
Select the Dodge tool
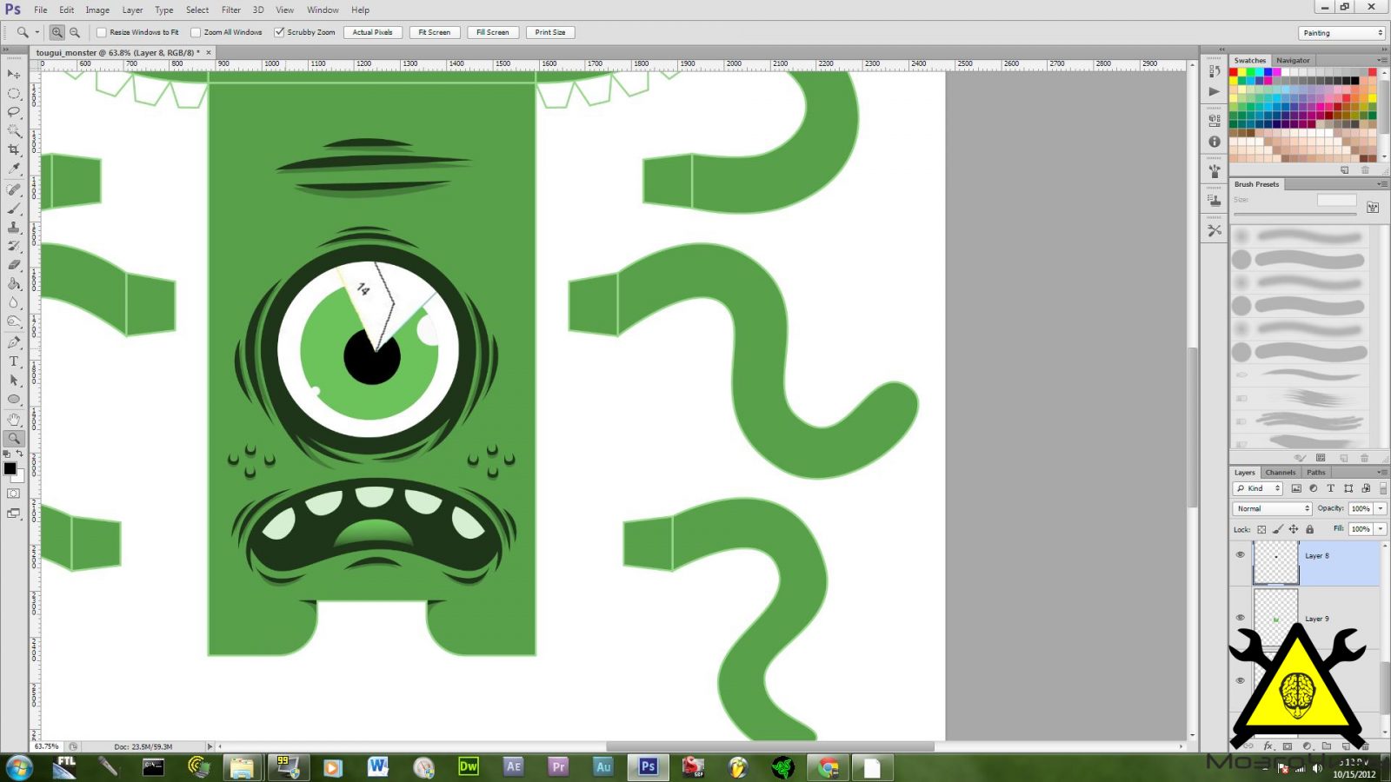13,321
